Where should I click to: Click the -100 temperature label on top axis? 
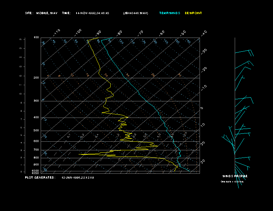coord(78,33)
